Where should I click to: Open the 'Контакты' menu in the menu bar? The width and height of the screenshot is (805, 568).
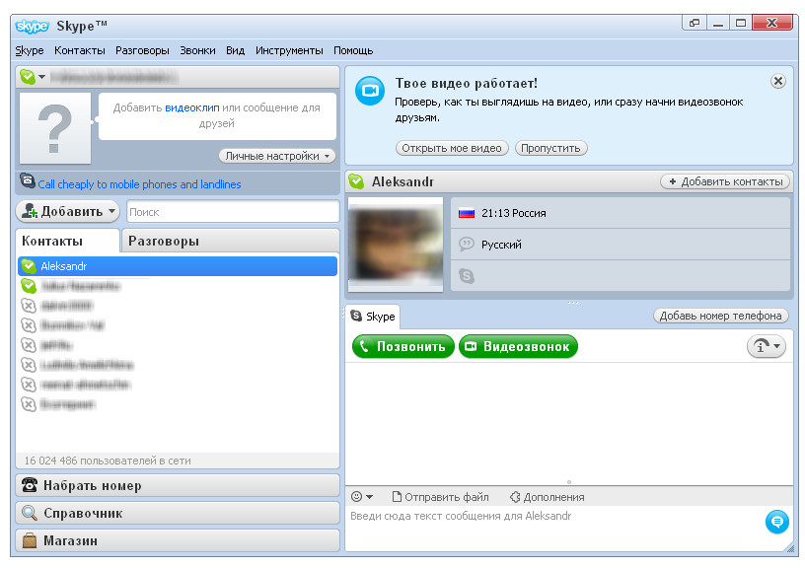(x=80, y=51)
